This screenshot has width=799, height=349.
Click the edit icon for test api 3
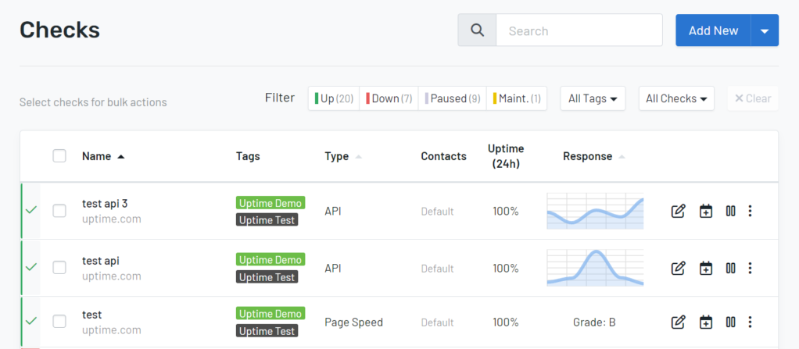[x=678, y=211]
